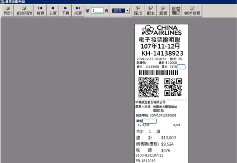Viewport: 237px width, 163px height.
Task: Navigate to previous page using 上頁
Action: pos(53,11)
